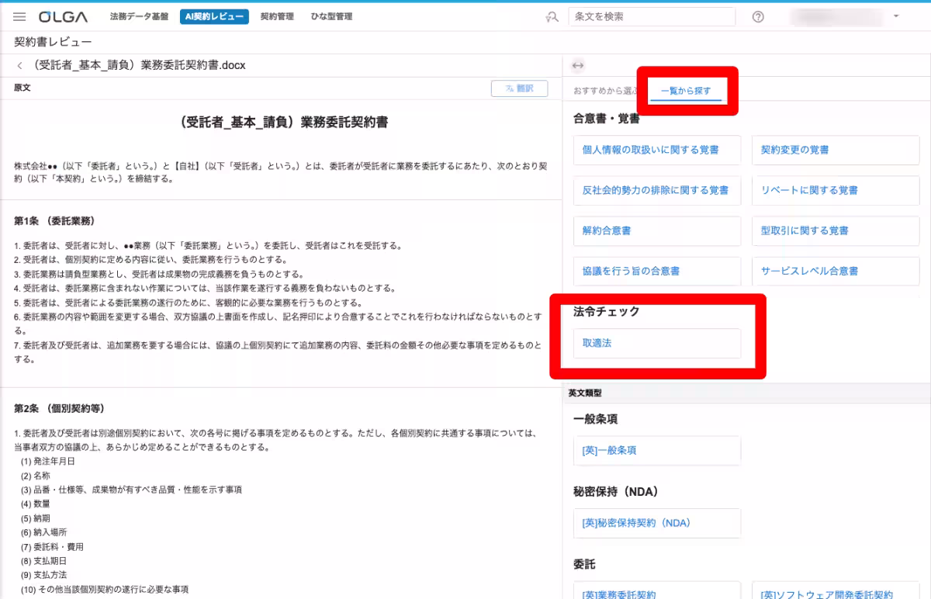
Task: Navigate to 法務データ基盤
Action: [x=137, y=16]
